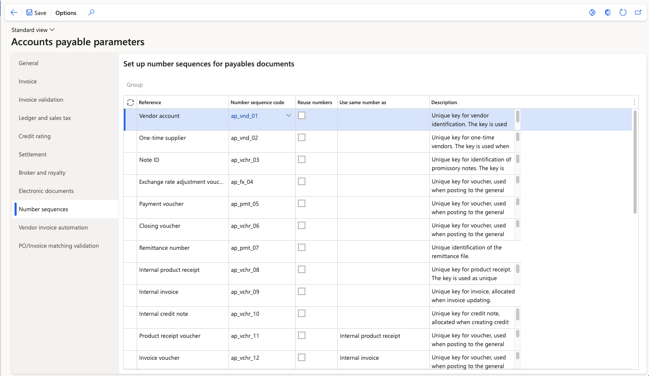The height and width of the screenshot is (376, 649).
Task: Enable Reuse numbers for Internal invoice
Action: (302, 291)
